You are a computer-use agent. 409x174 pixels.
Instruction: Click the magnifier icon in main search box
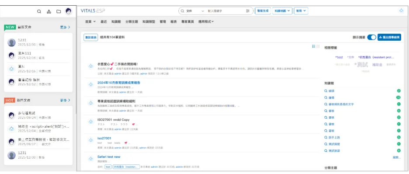pyautogui.click(x=182, y=11)
